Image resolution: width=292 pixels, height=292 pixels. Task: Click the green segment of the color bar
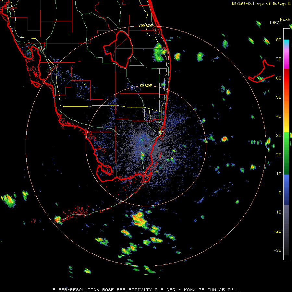[x=286, y=153]
